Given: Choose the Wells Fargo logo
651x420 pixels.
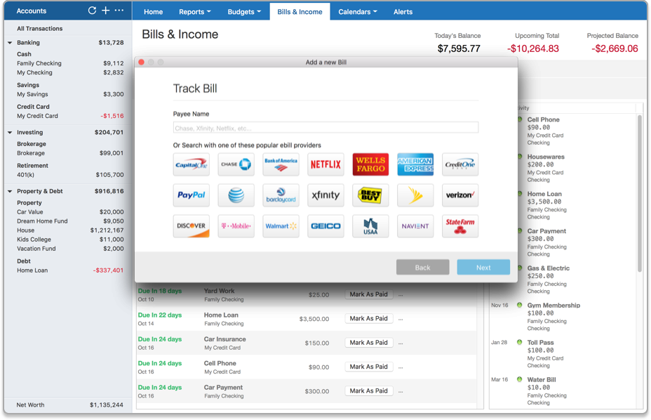Looking at the screenshot, I should [371, 164].
